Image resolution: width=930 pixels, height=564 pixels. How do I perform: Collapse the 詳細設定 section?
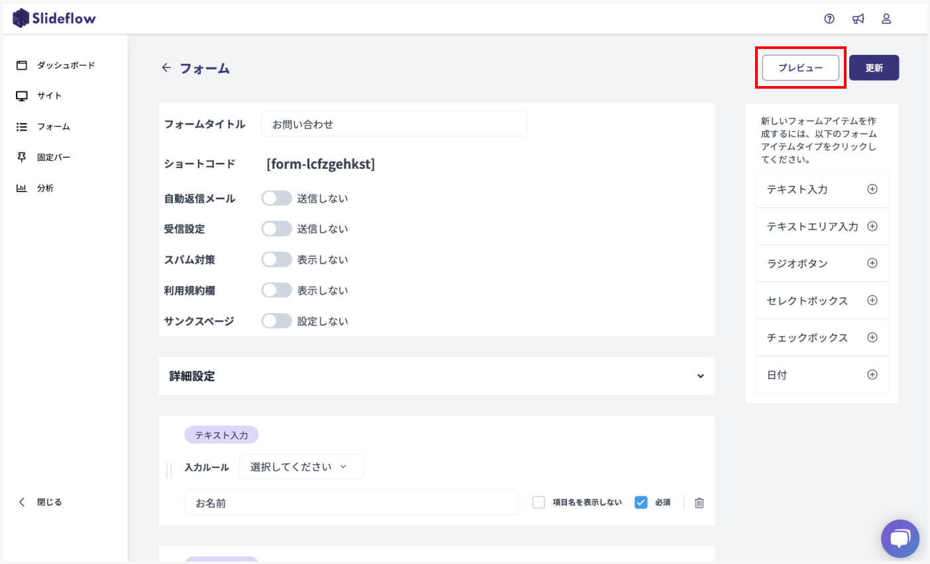click(x=700, y=376)
